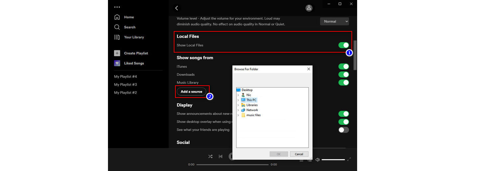Skip to previous track
Viewport: 493px width, 171px height.
pyautogui.click(x=221, y=156)
